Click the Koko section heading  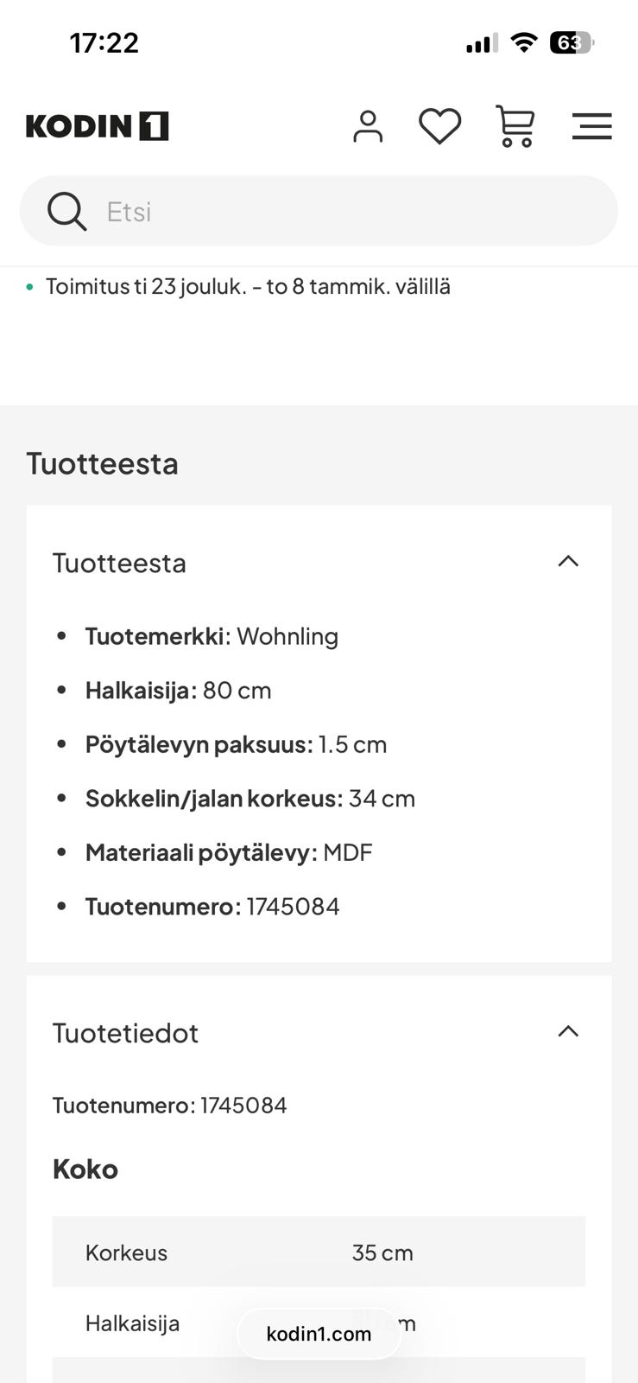[85, 1169]
